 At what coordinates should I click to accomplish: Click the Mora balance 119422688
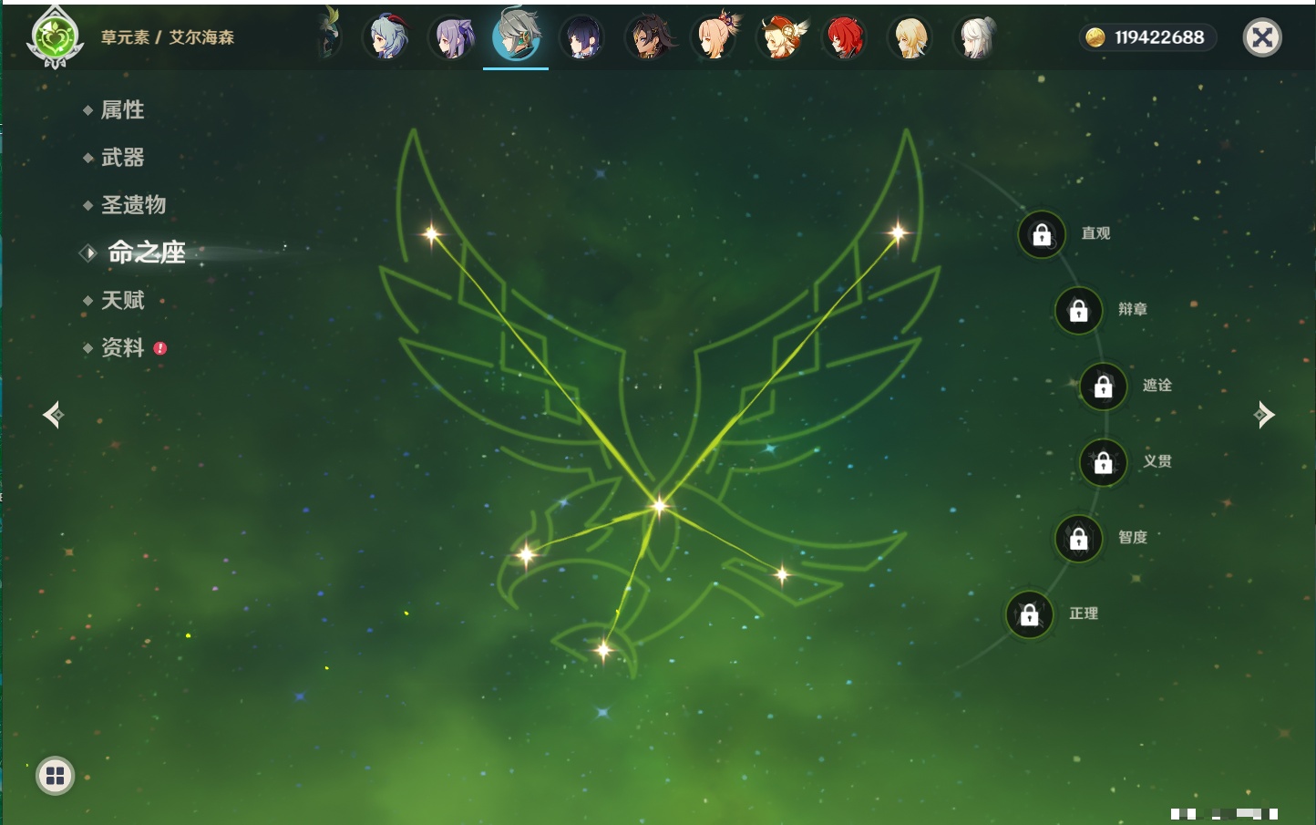(1159, 37)
